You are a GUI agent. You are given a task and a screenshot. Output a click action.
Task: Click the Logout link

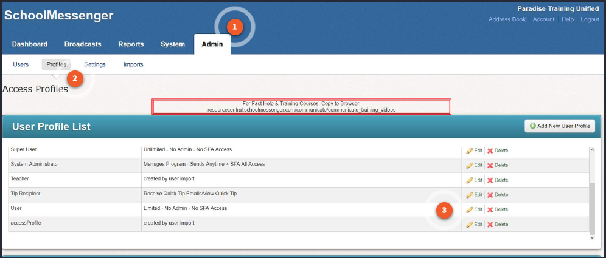click(x=590, y=19)
